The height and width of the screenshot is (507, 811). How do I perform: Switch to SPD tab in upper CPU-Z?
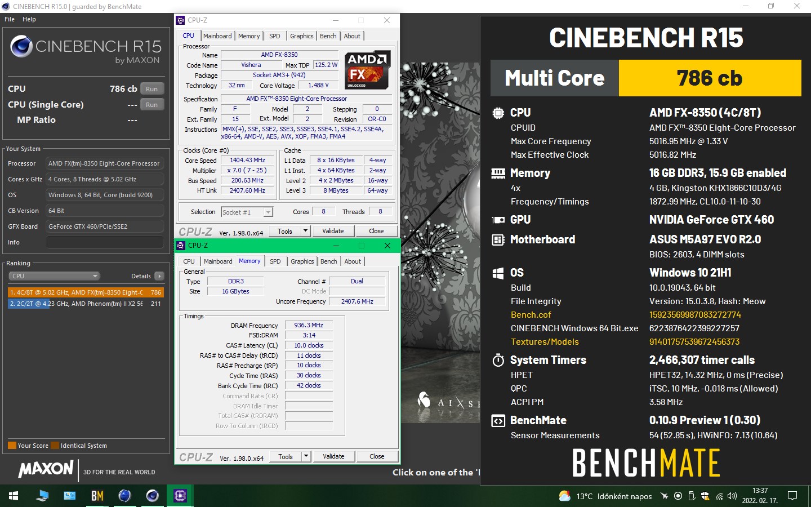pos(274,36)
